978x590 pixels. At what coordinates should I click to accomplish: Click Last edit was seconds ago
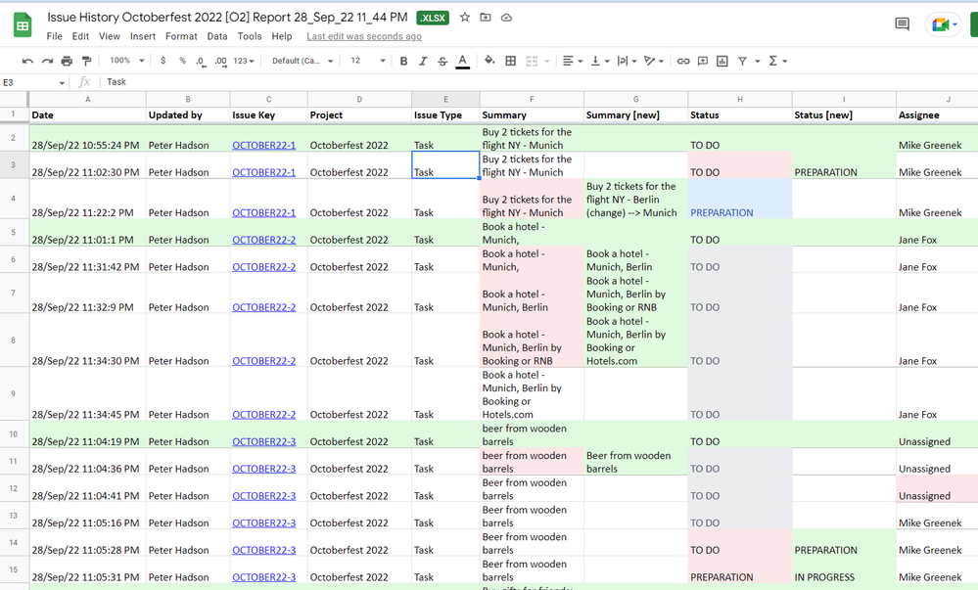point(362,36)
